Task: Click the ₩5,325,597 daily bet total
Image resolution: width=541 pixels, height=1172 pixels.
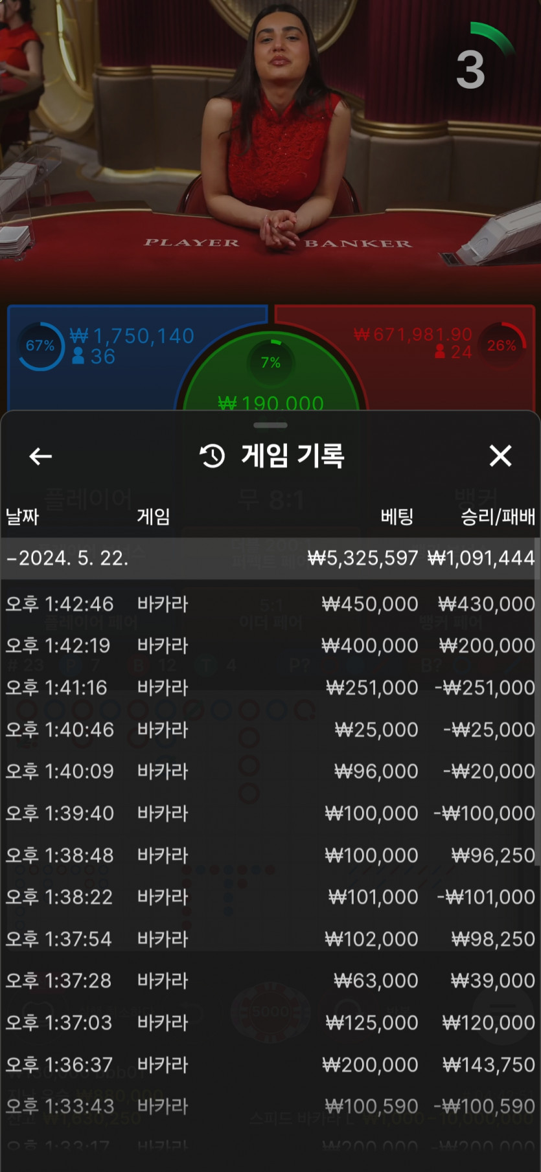Action: pos(363,558)
